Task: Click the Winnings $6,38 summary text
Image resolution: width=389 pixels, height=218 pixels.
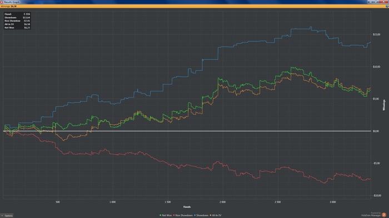Action: pos(9,6)
